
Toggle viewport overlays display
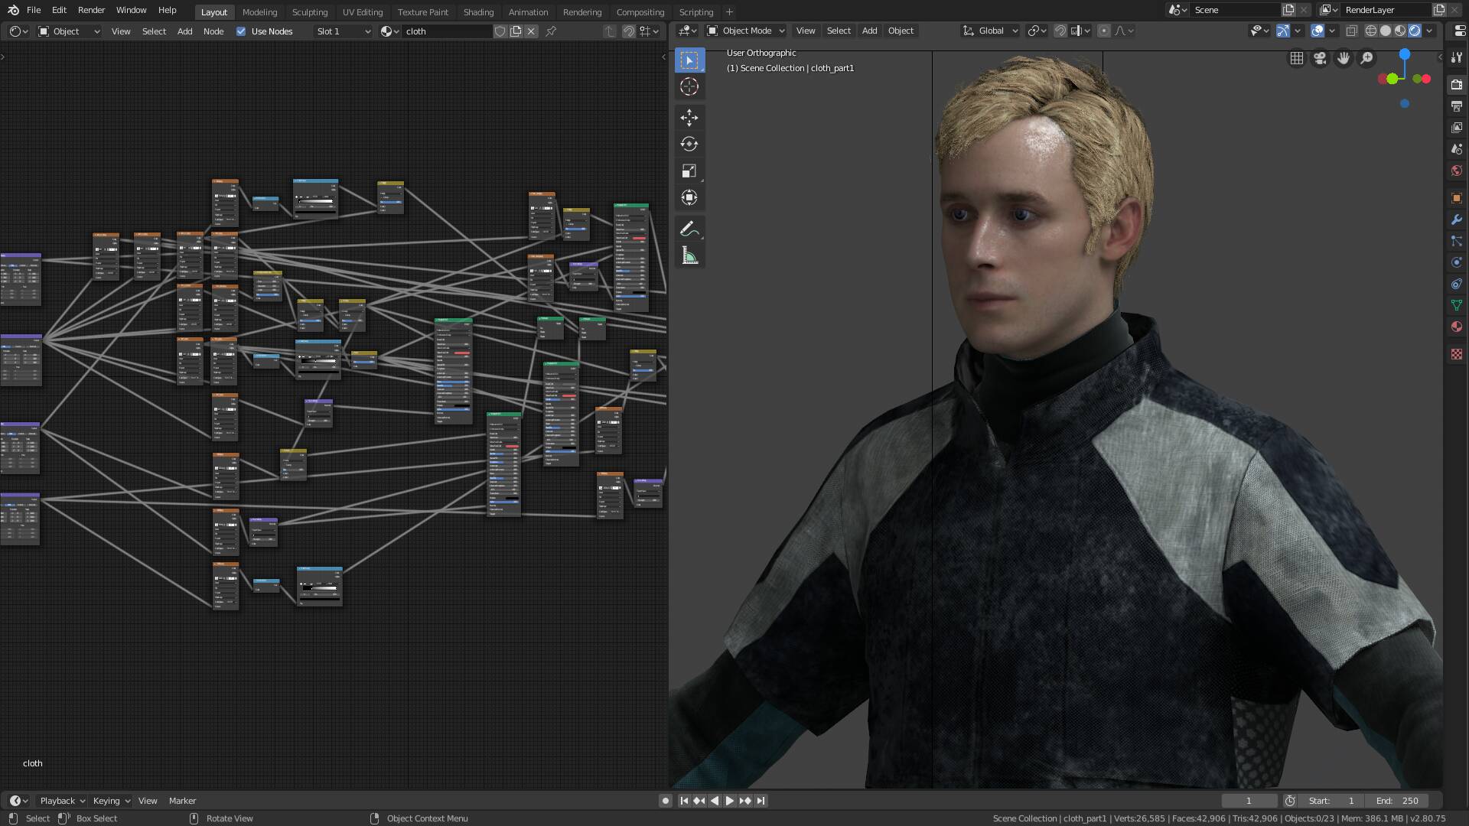(x=1318, y=31)
